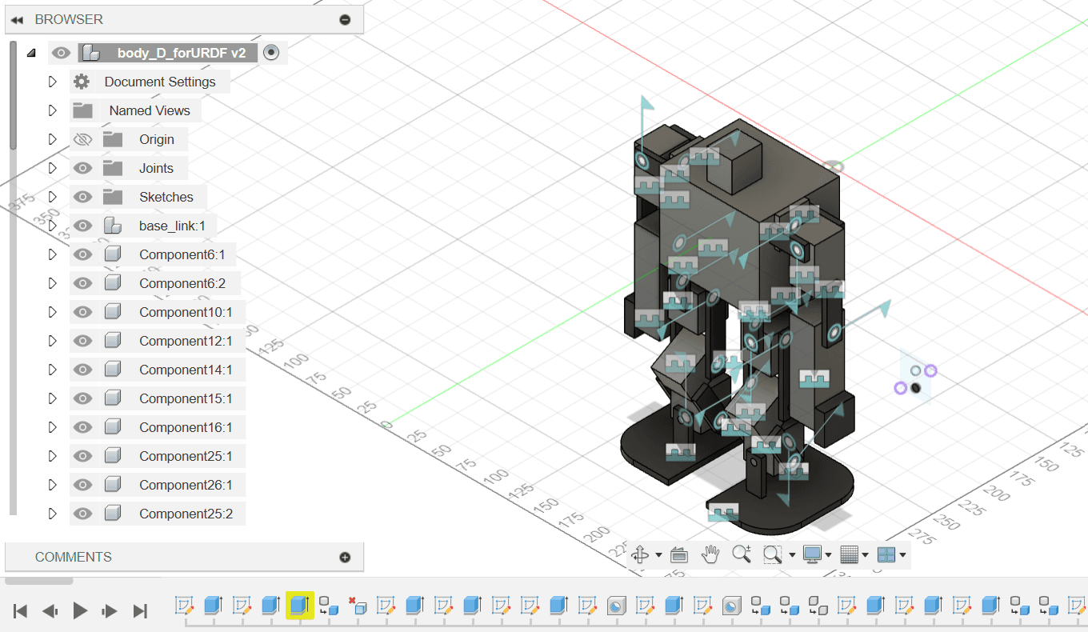Viewport: 1088px width, 632px height.
Task: Select the Zoom Window fit tool
Action: 772,554
